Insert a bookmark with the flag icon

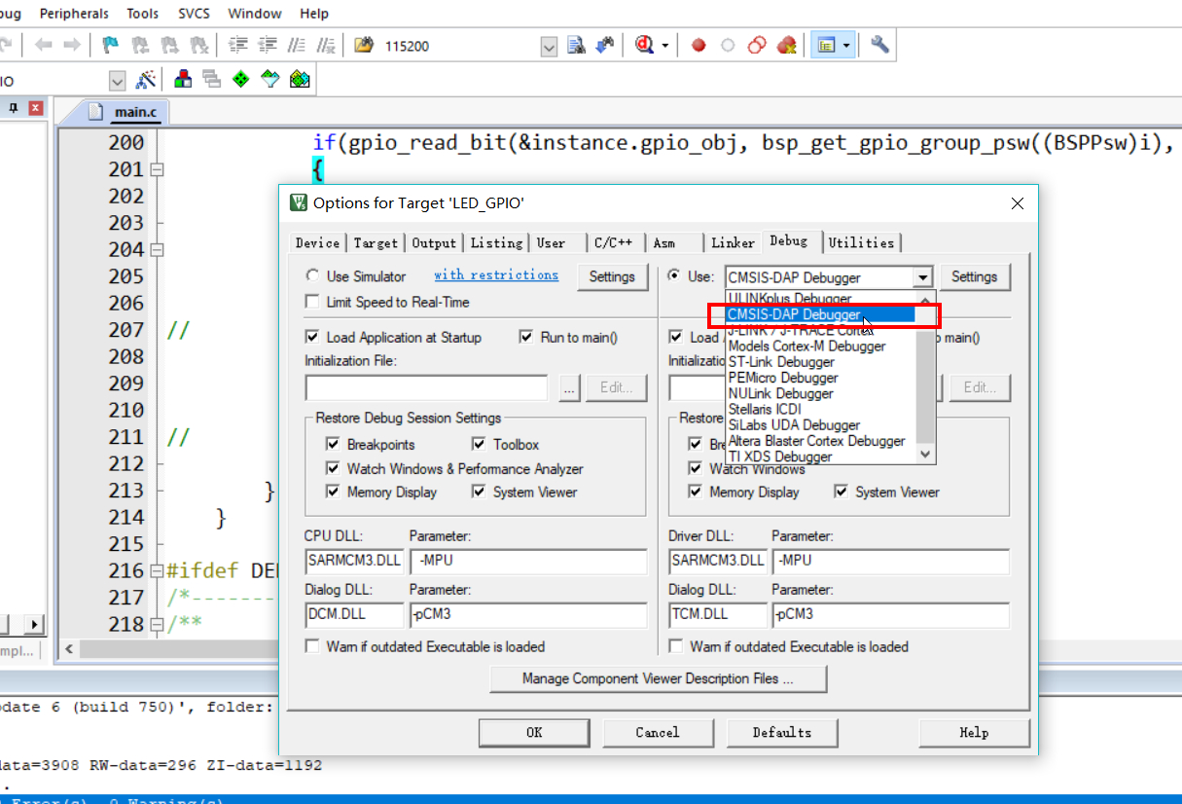(x=111, y=46)
